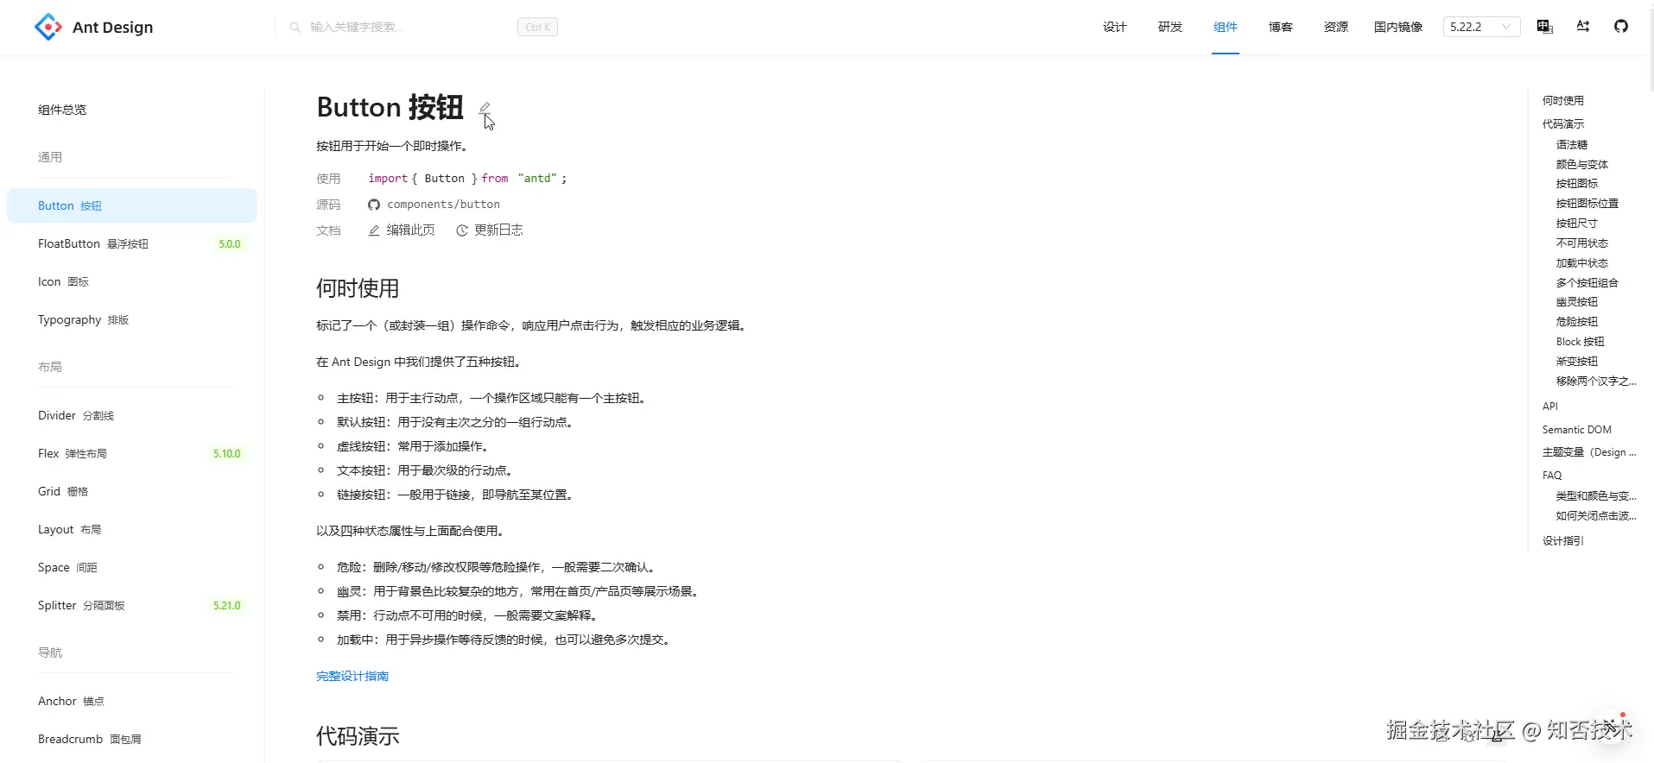Click the Ant Design logo icon
Image resolution: width=1654 pixels, height=763 pixels.
pos(48,27)
